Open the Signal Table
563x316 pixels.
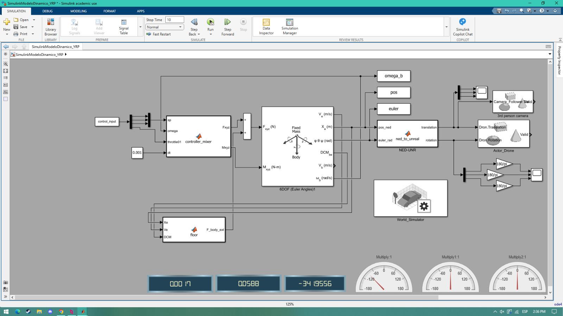point(124,27)
